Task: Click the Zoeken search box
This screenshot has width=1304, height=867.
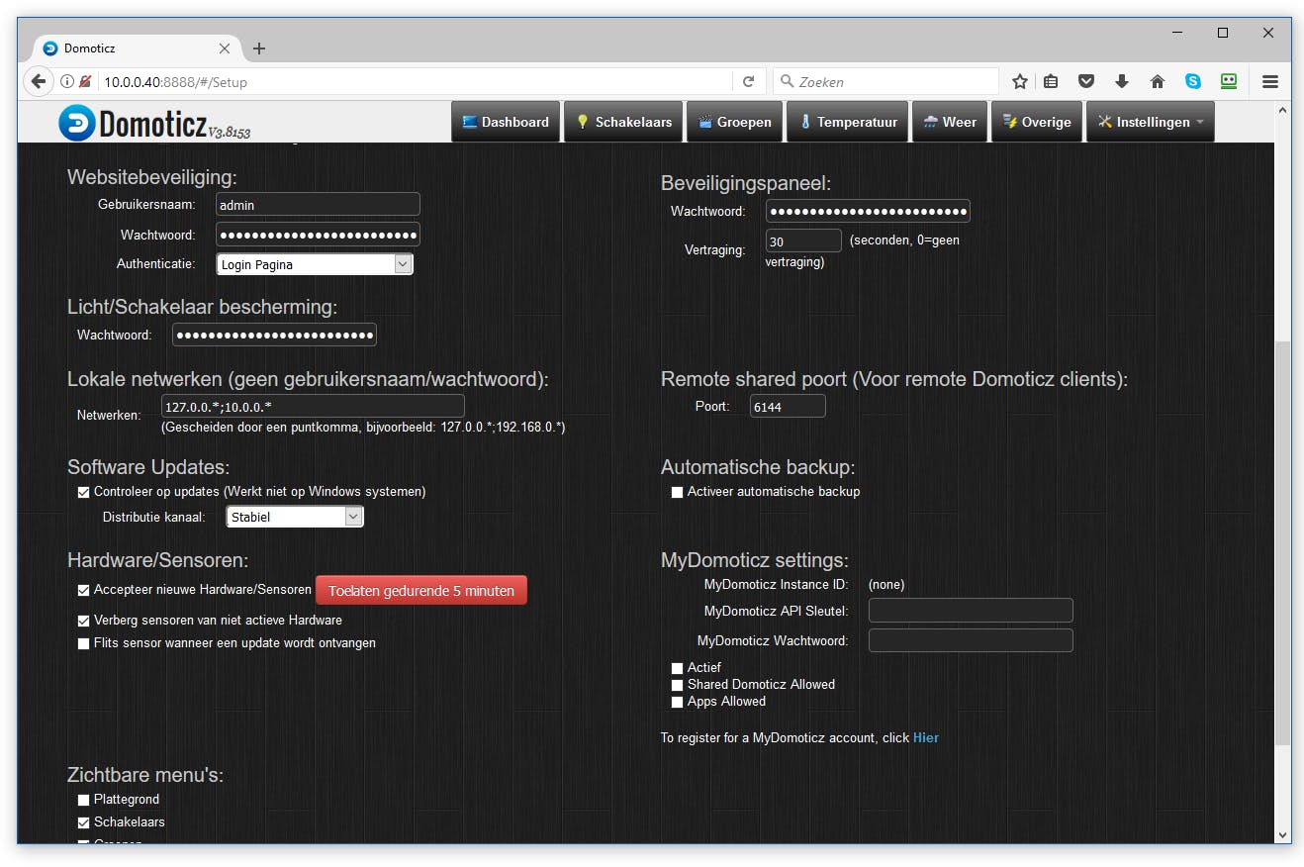Action: 885,82
